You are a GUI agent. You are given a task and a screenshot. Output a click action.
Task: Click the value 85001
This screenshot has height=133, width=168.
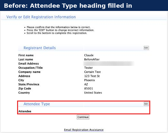tap(88, 89)
